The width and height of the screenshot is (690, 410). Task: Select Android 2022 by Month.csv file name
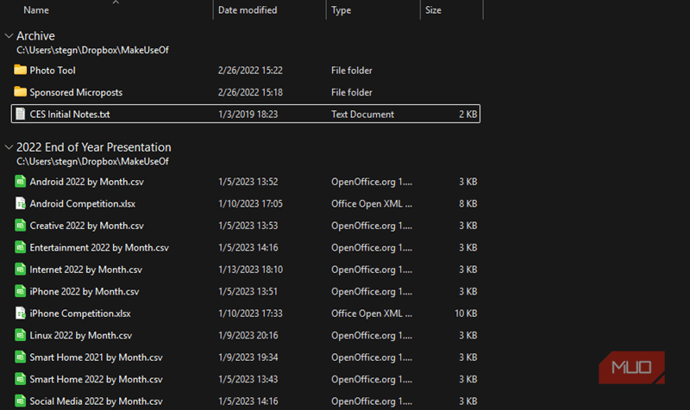coord(87,182)
